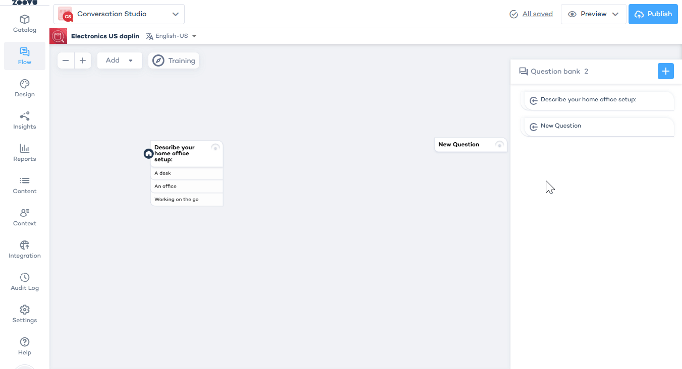Expand the Add dropdown menu

tap(120, 60)
